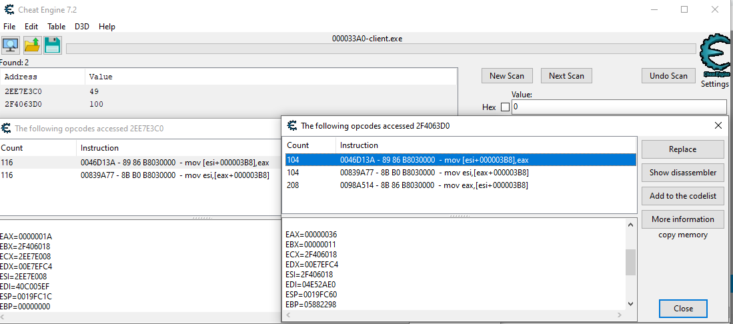
Task: Select highlighted 0046D13A row with count 104
Action: point(460,160)
